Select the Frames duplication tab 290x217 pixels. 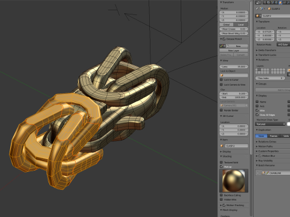coord(274,136)
